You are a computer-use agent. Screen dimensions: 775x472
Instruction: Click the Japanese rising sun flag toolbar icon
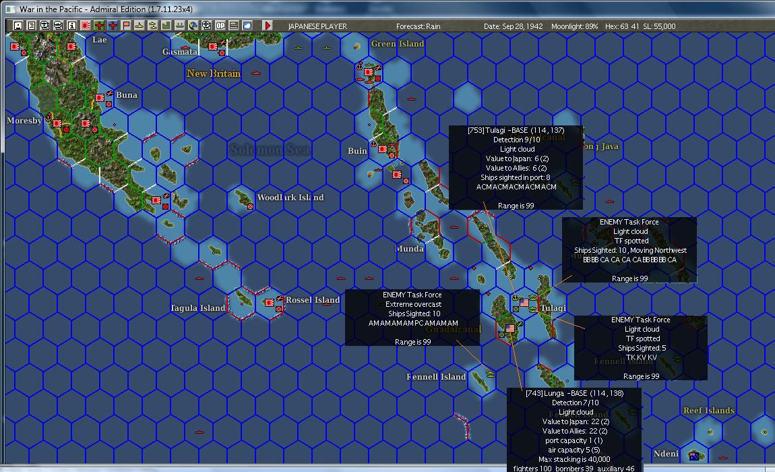(86, 26)
